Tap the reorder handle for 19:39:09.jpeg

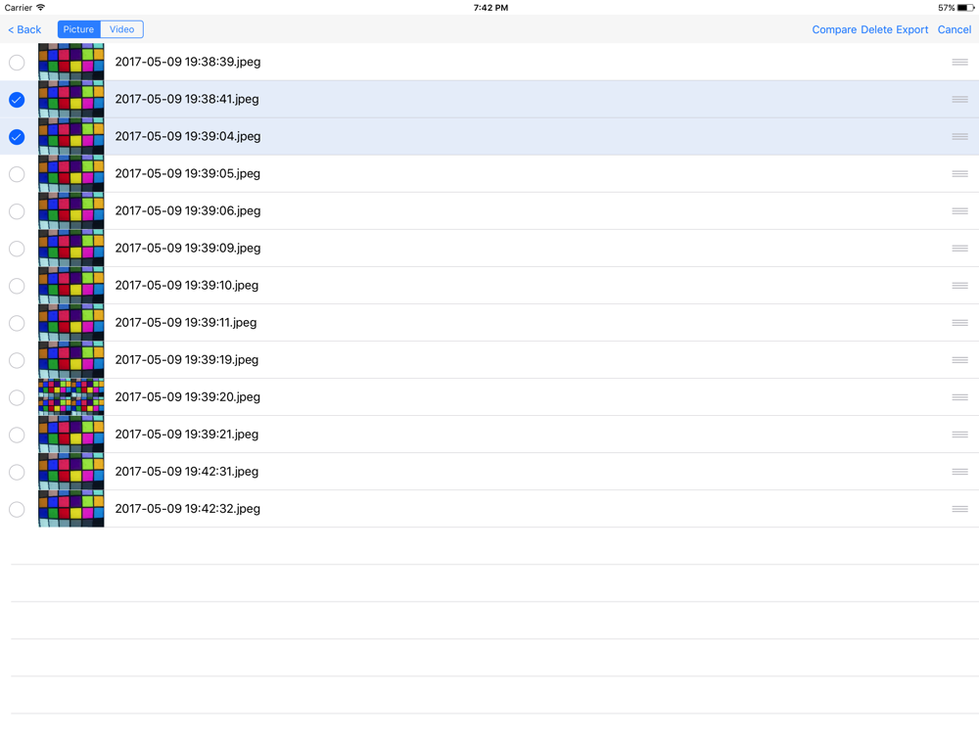[959, 249]
